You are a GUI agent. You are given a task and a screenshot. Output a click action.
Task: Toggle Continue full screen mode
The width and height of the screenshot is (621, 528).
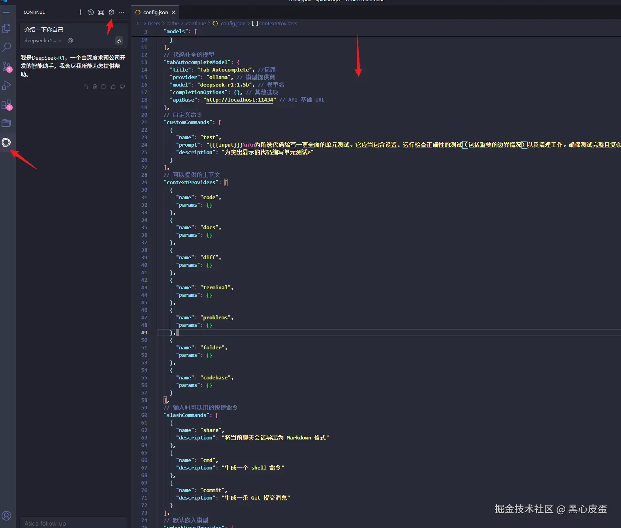tap(101, 12)
